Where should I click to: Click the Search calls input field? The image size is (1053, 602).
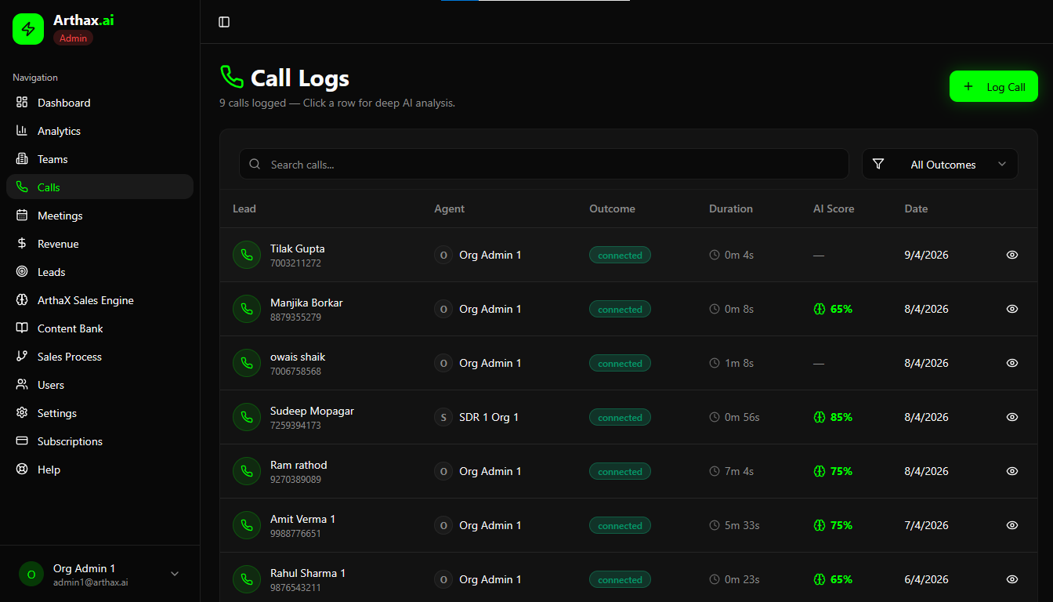click(548, 165)
